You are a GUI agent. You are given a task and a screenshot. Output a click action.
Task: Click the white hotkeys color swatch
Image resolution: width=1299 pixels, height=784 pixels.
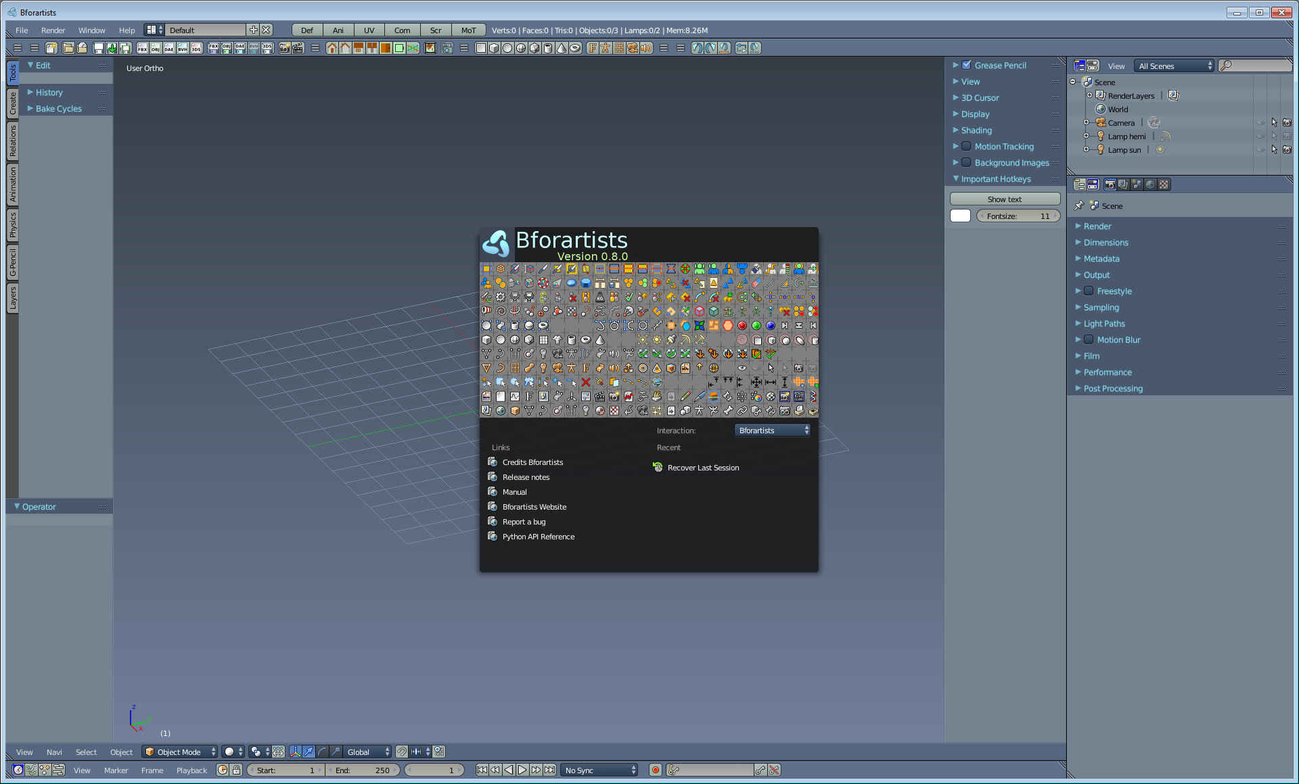click(x=960, y=216)
